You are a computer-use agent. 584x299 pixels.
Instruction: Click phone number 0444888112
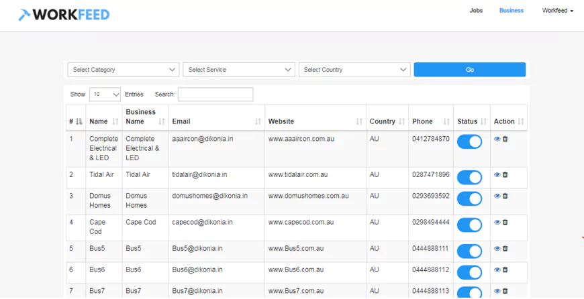[x=431, y=270]
